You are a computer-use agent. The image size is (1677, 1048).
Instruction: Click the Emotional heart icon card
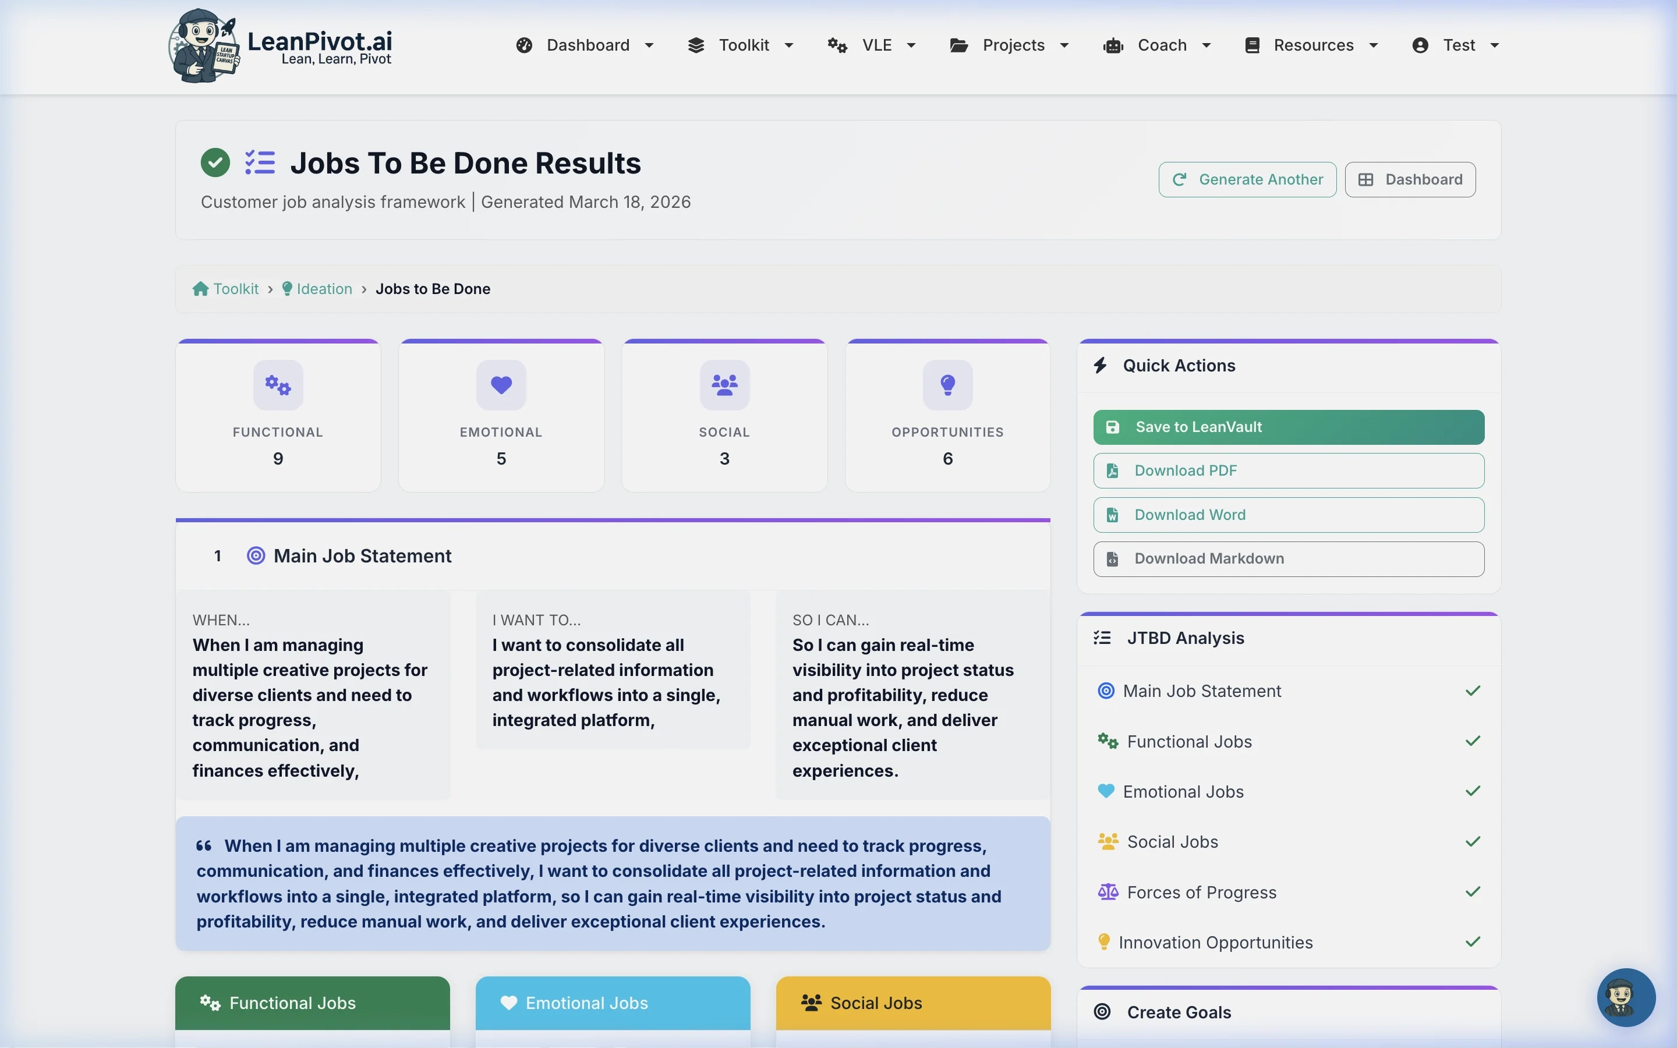click(x=500, y=385)
